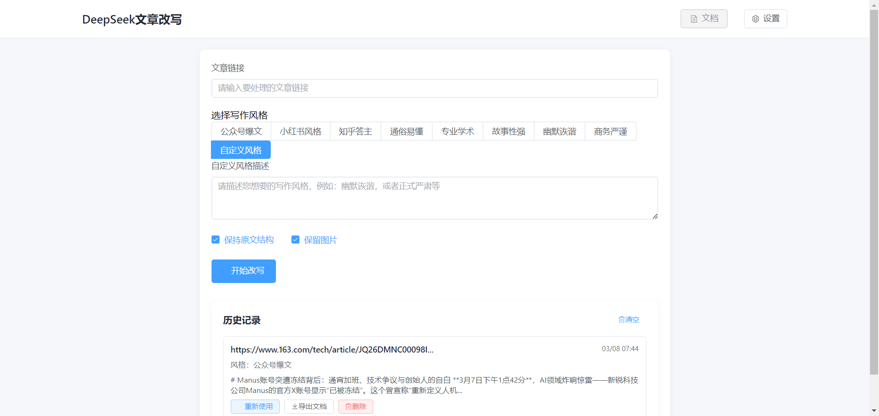
Task: Click the document icon in the 文档 button
Action: click(x=694, y=19)
